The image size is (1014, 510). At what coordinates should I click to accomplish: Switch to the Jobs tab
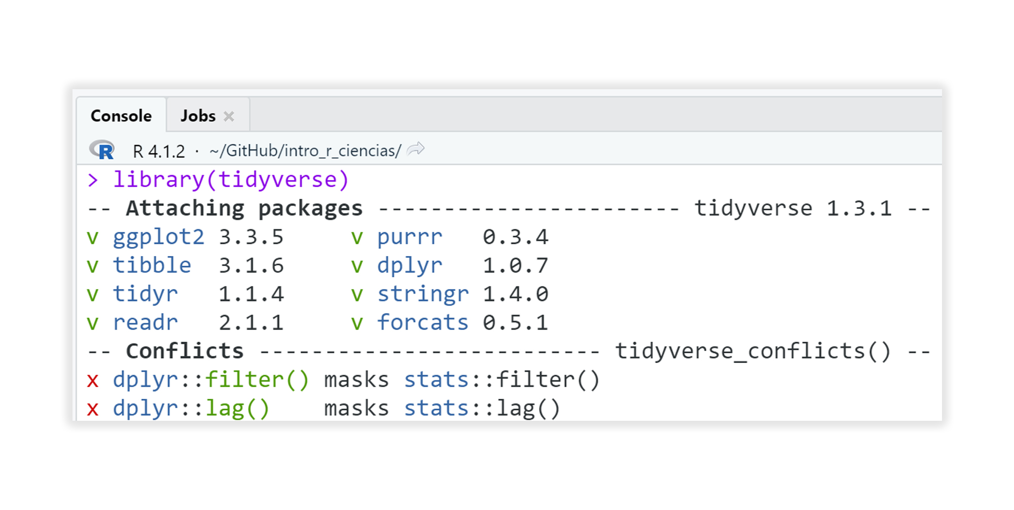(x=198, y=116)
